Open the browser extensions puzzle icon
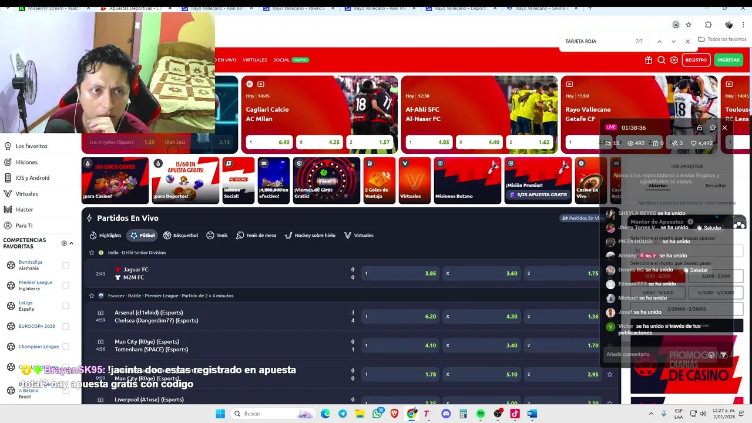Screen dimensions: 752x423 pyautogui.click(x=708, y=25)
